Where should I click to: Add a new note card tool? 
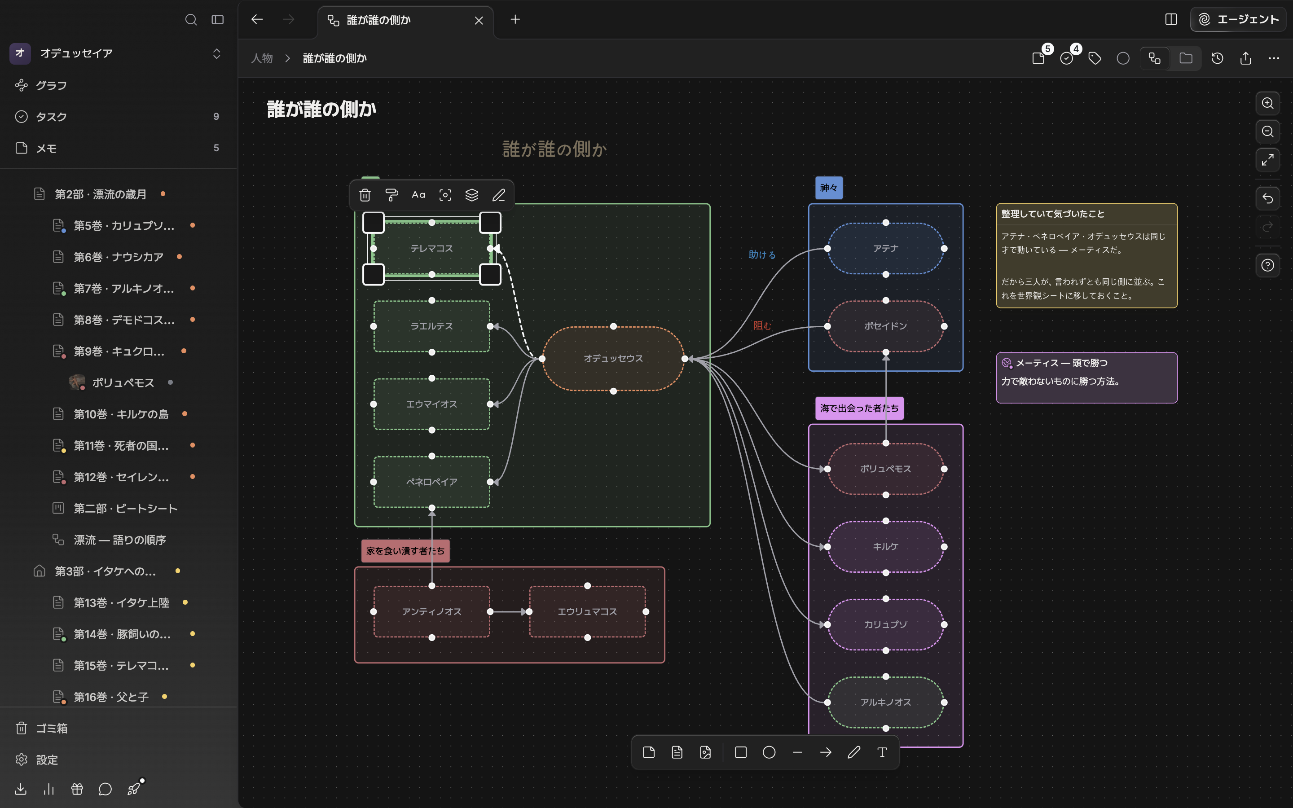(x=649, y=752)
